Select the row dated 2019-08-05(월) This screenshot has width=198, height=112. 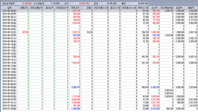[x=99, y=87]
